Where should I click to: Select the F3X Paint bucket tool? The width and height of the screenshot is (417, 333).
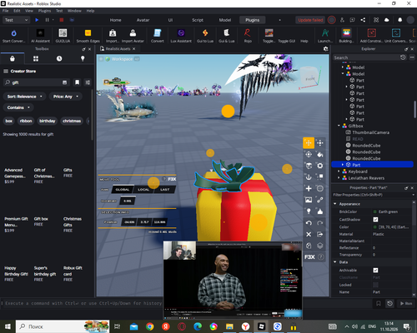coord(320,154)
